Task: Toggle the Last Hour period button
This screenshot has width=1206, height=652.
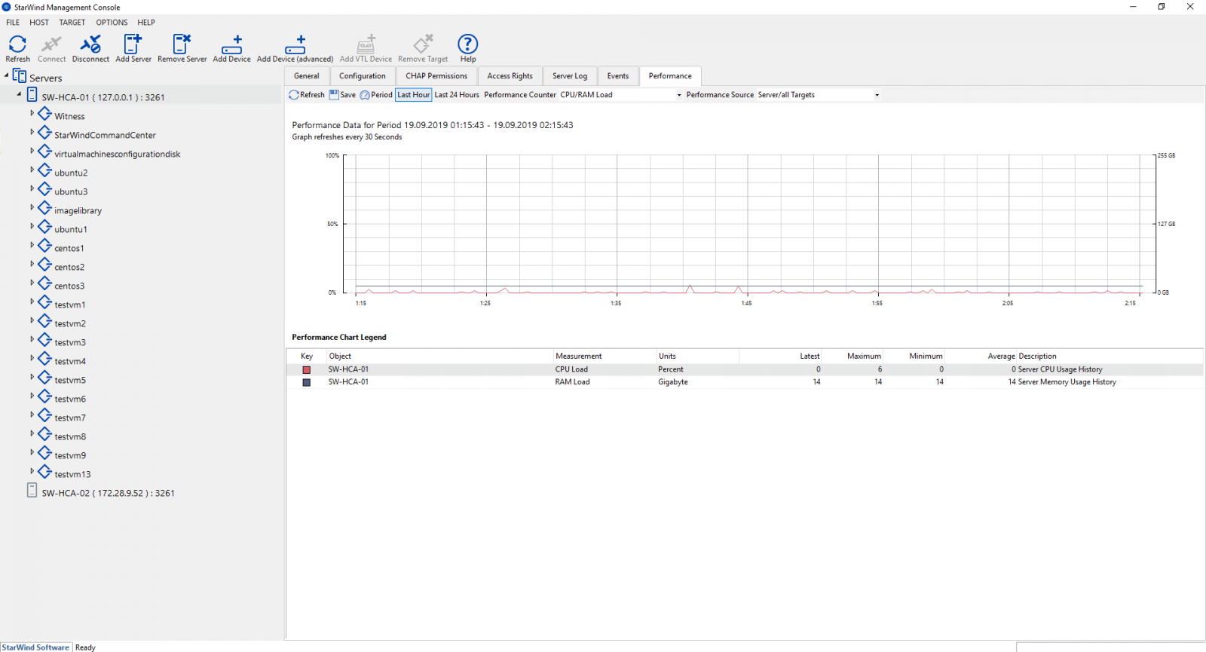Action: coord(413,95)
